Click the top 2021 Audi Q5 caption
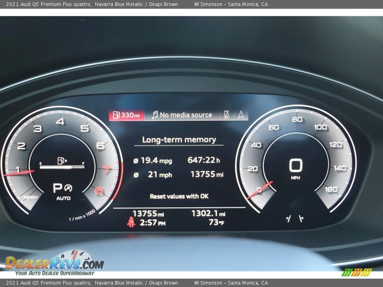383x287 pixels. pyautogui.click(x=92, y=4)
